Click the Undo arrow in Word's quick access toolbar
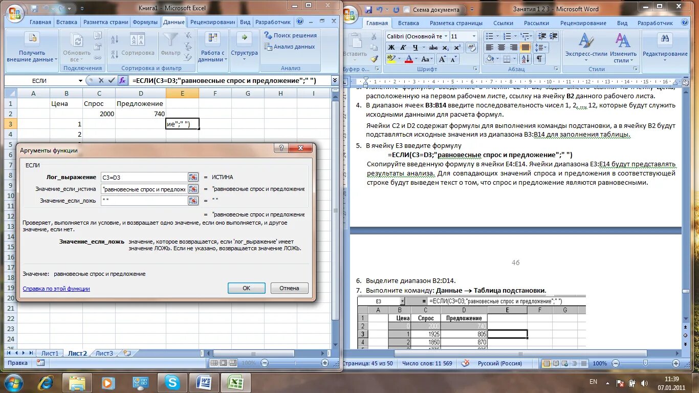The image size is (699, 393). (380, 9)
